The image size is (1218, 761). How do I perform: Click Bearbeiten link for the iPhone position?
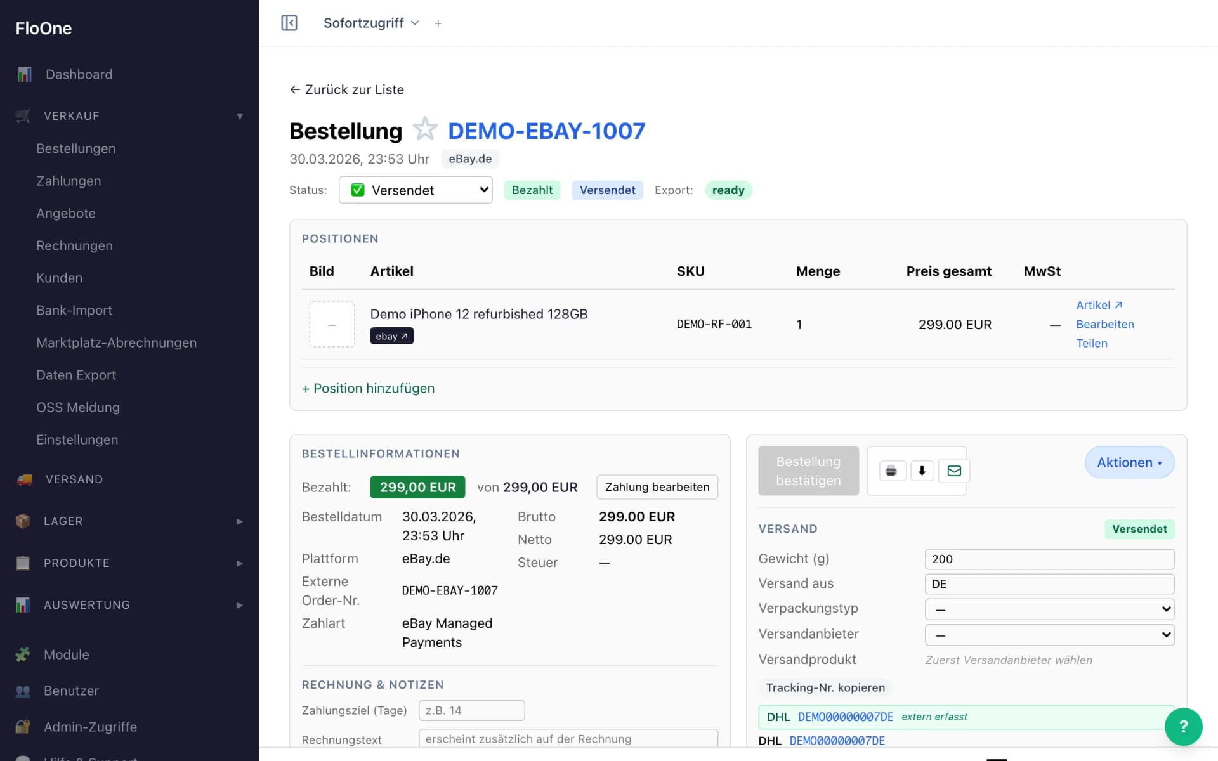pyautogui.click(x=1105, y=324)
